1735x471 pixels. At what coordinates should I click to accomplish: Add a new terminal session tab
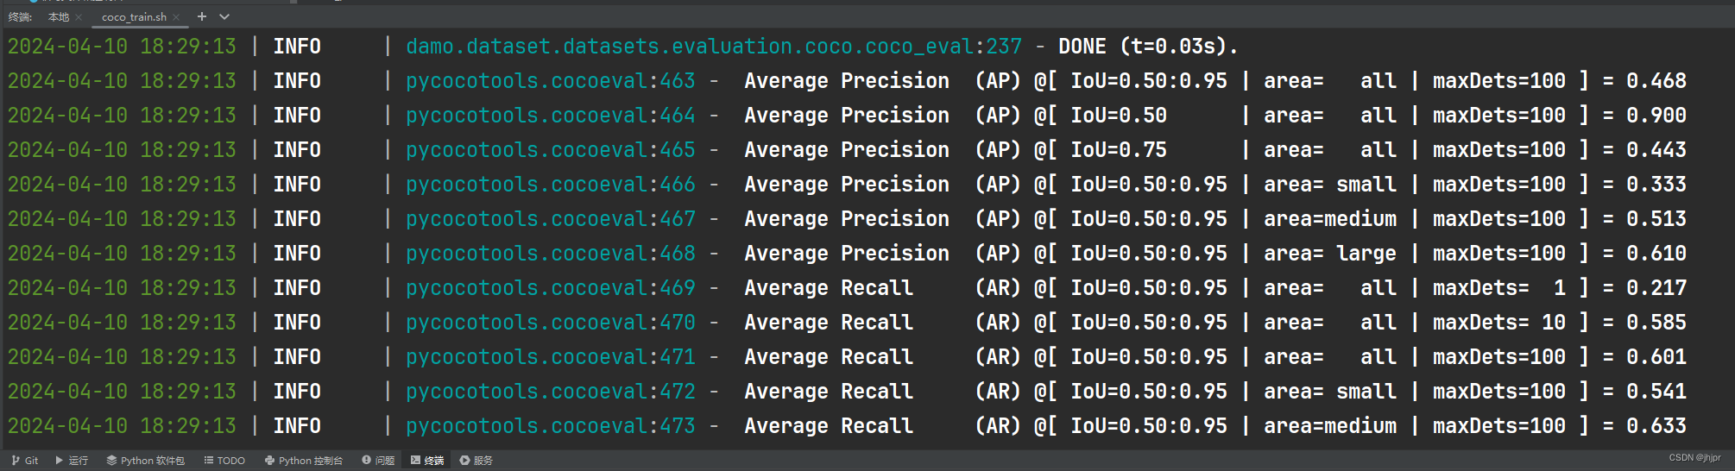pyautogui.click(x=202, y=16)
